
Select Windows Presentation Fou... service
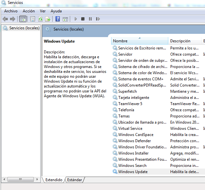pos(143,159)
